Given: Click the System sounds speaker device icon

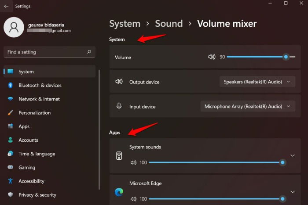Looking at the screenshot, I should pyautogui.click(x=119, y=156).
